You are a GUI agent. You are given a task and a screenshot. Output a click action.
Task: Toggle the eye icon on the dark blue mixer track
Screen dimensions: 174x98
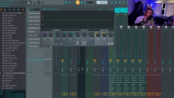103,70
